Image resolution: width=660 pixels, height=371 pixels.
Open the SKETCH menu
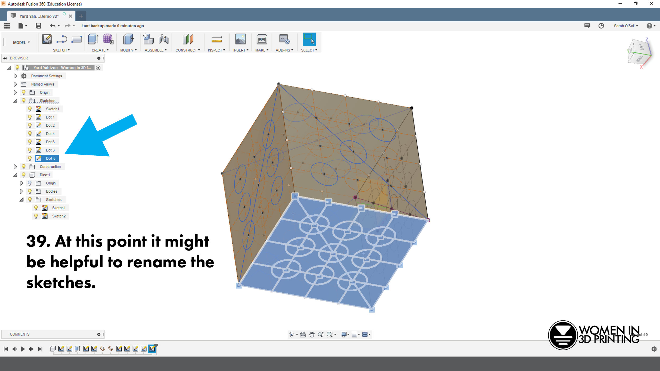coord(61,50)
